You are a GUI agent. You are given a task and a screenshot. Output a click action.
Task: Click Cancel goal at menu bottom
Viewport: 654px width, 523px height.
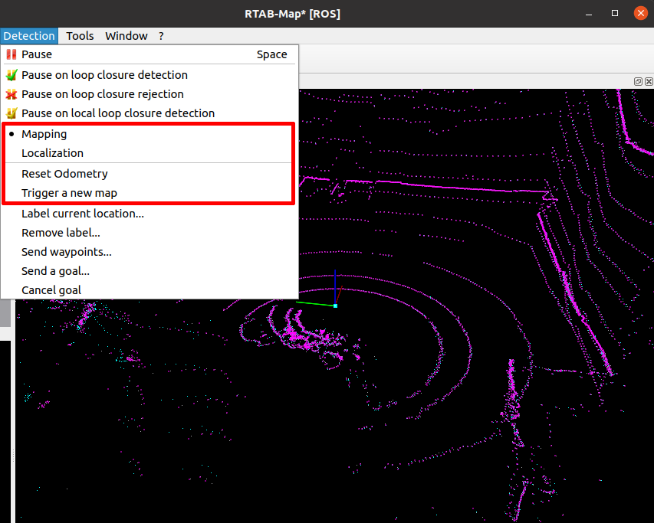pos(51,289)
